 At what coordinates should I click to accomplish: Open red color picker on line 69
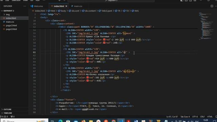click(87, 78)
